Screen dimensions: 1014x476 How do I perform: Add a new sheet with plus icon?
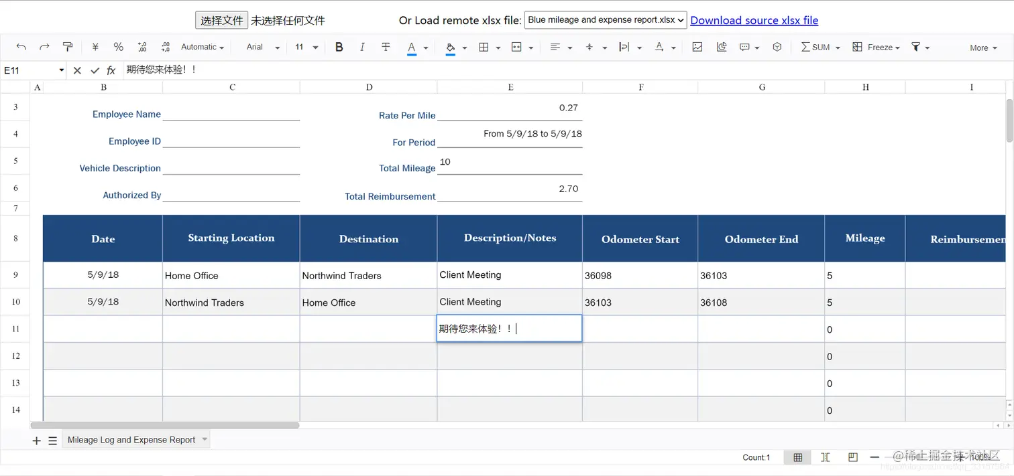(37, 441)
